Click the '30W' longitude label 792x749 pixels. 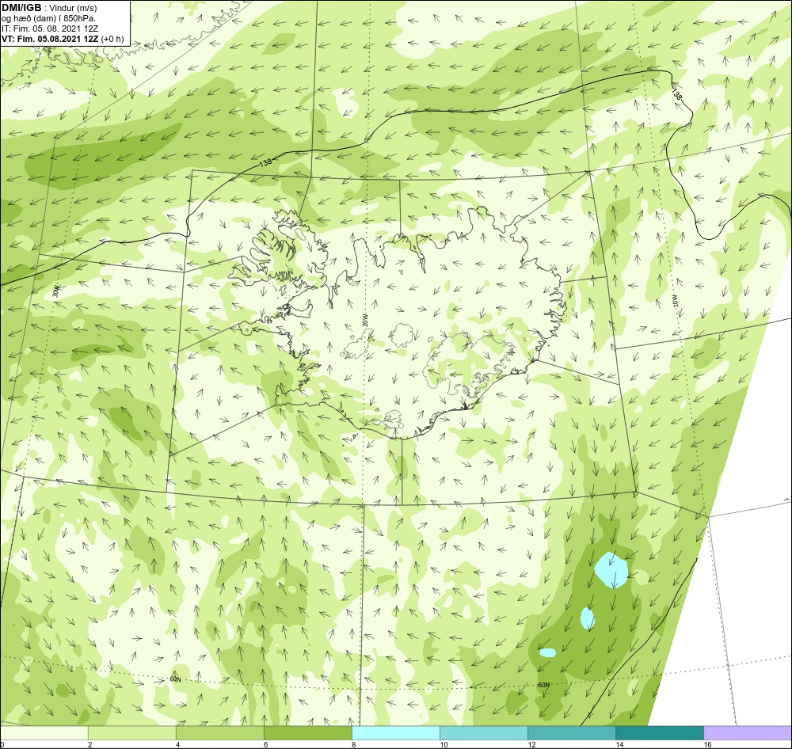coord(56,292)
